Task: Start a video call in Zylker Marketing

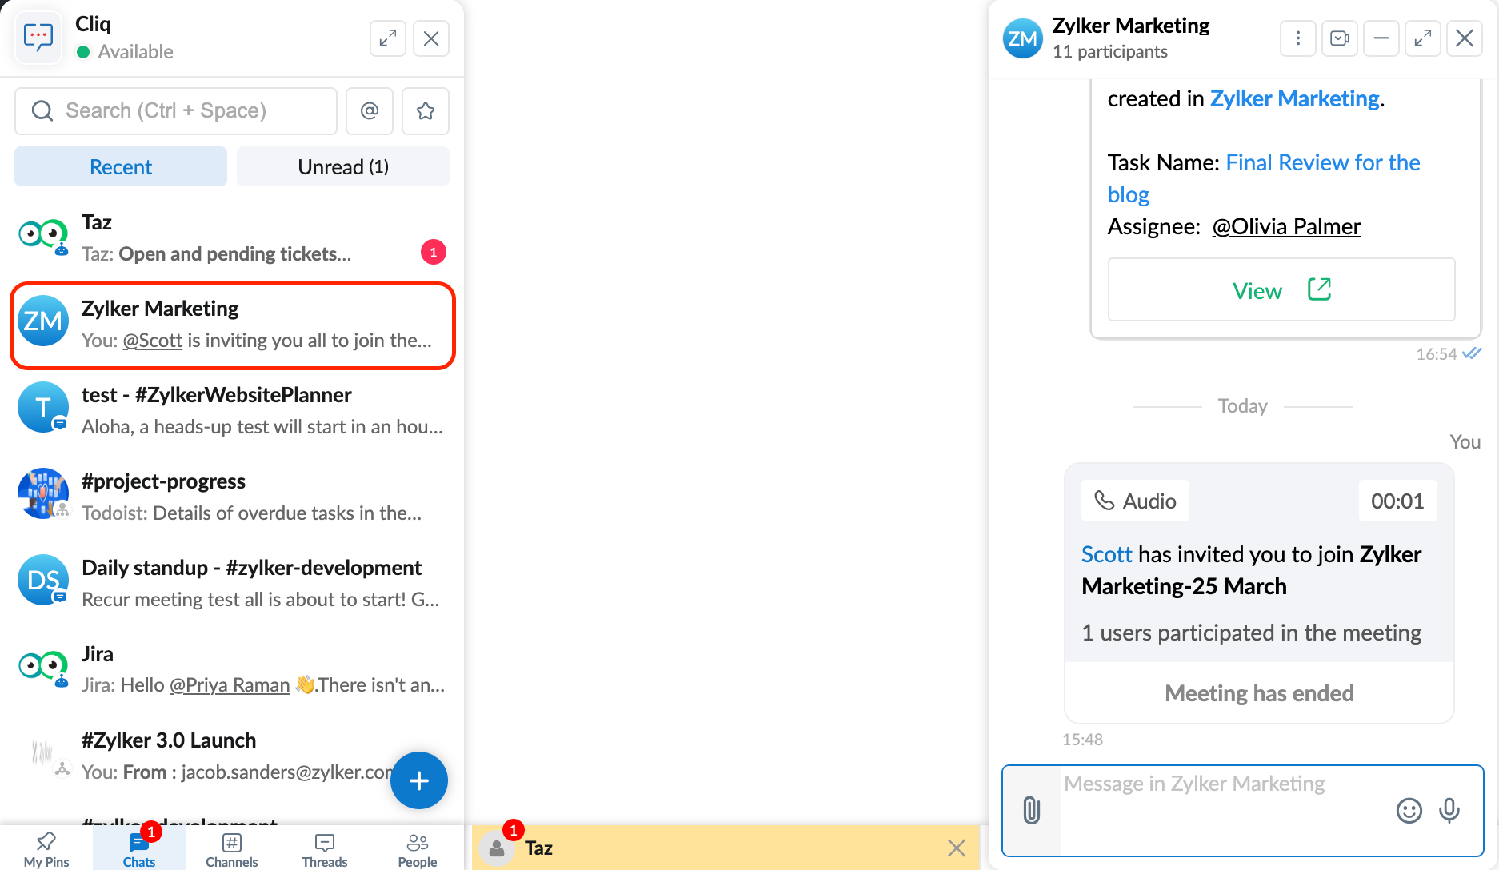Action: pyautogui.click(x=1340, y=38)
